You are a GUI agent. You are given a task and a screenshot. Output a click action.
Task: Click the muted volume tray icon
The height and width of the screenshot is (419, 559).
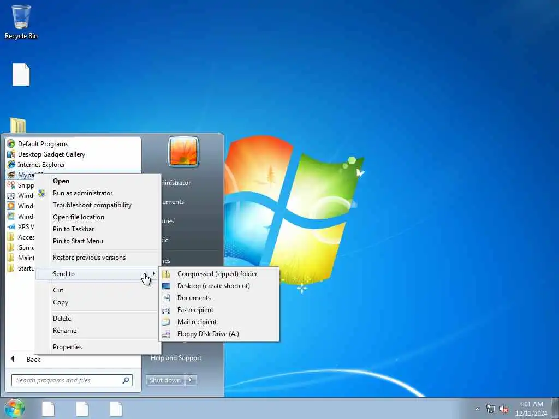pos(504,409)
